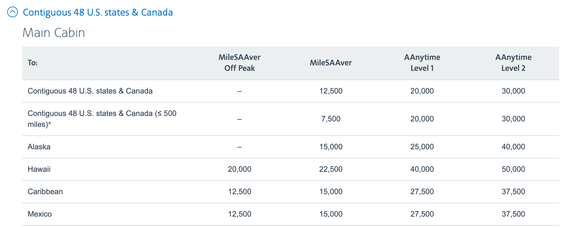Select the Hawaii destination row label

39,169
